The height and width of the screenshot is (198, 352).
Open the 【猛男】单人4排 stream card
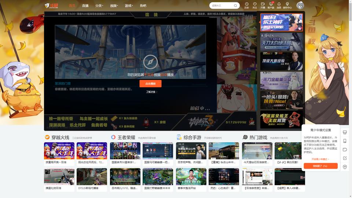pos(290,180)
